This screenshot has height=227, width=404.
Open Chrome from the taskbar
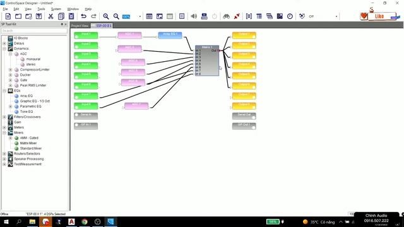[85, 221]
